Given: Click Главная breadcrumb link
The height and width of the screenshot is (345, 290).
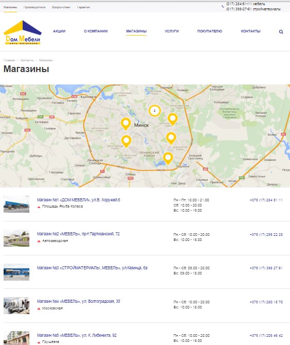Looking at the screenshot, I should [x=9, y=60].
